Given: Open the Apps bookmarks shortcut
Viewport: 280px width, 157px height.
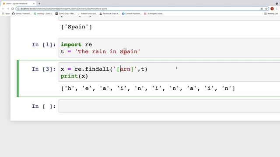Looking at the screenshot, I should click(6, 14).
